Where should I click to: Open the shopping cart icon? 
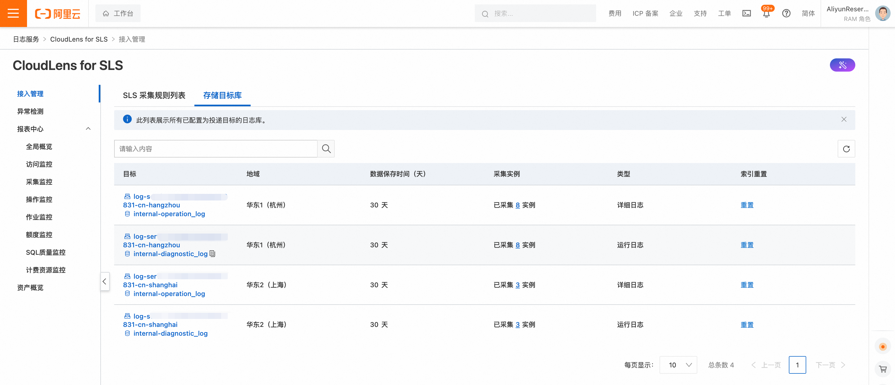[x=883, y=369]
